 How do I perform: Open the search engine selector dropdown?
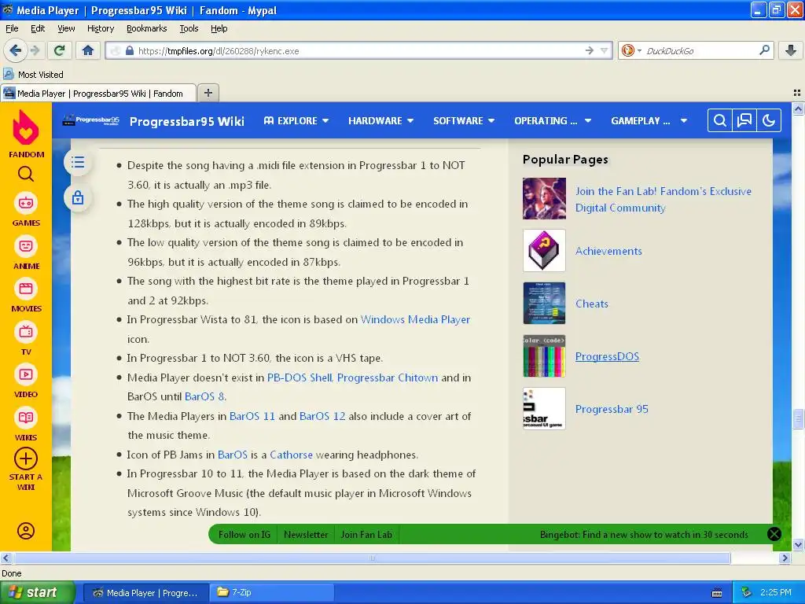[x=631, y=50]
